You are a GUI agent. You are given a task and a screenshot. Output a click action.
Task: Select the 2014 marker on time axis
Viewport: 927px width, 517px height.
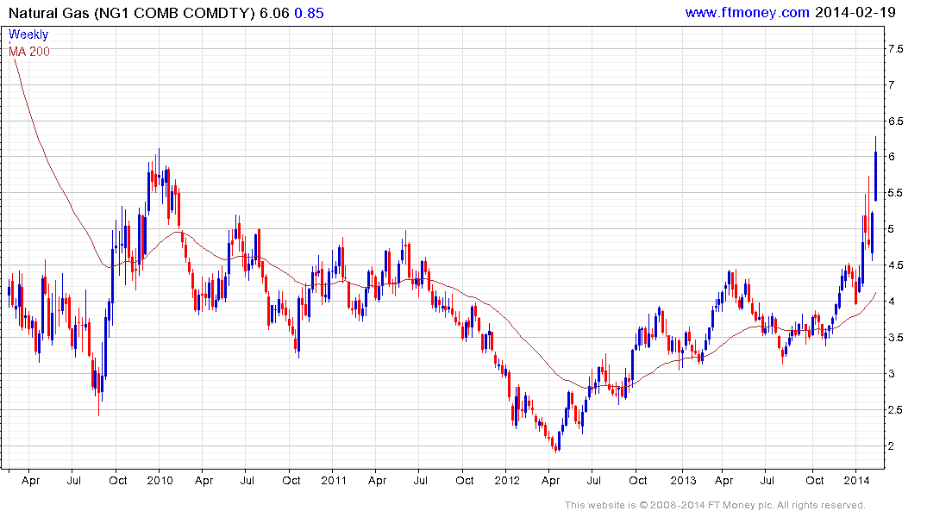click(x=856, y=479)
